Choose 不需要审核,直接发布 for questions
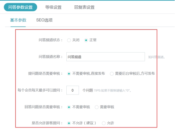Screen dimensions: 175x131 tap(69, 74)
